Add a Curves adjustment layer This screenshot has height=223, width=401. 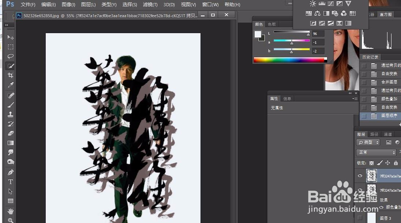(x=331, y=4)
